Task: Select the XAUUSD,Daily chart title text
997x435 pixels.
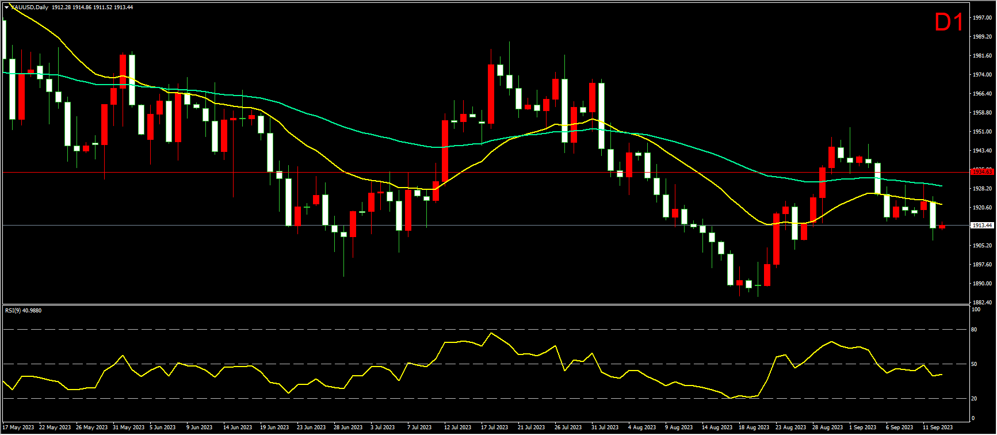Action: [30, 7]
